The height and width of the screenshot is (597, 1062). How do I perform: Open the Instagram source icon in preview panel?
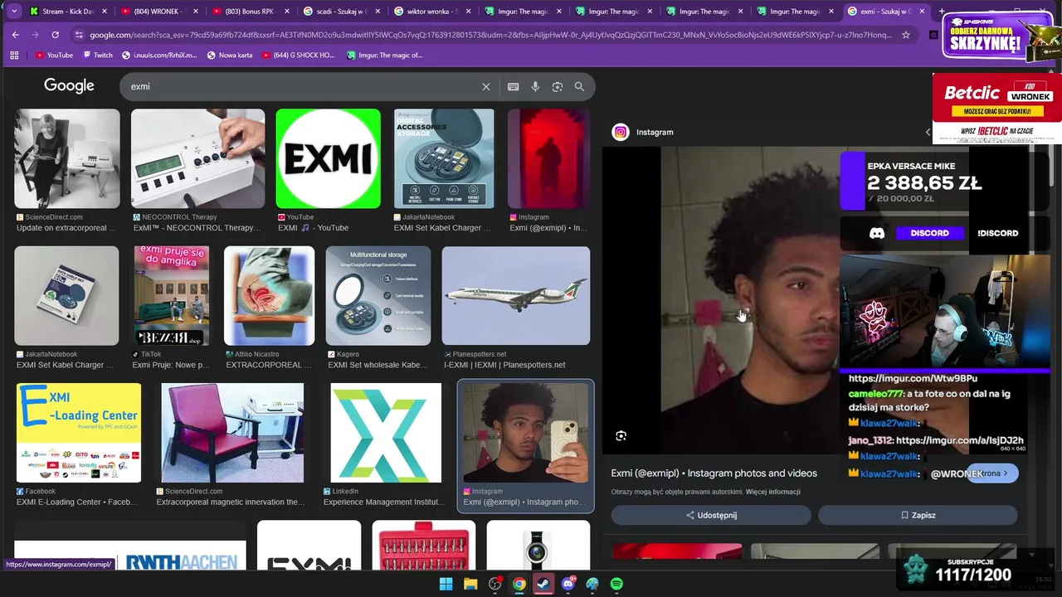pyautogui.click(x=620, y=132)
